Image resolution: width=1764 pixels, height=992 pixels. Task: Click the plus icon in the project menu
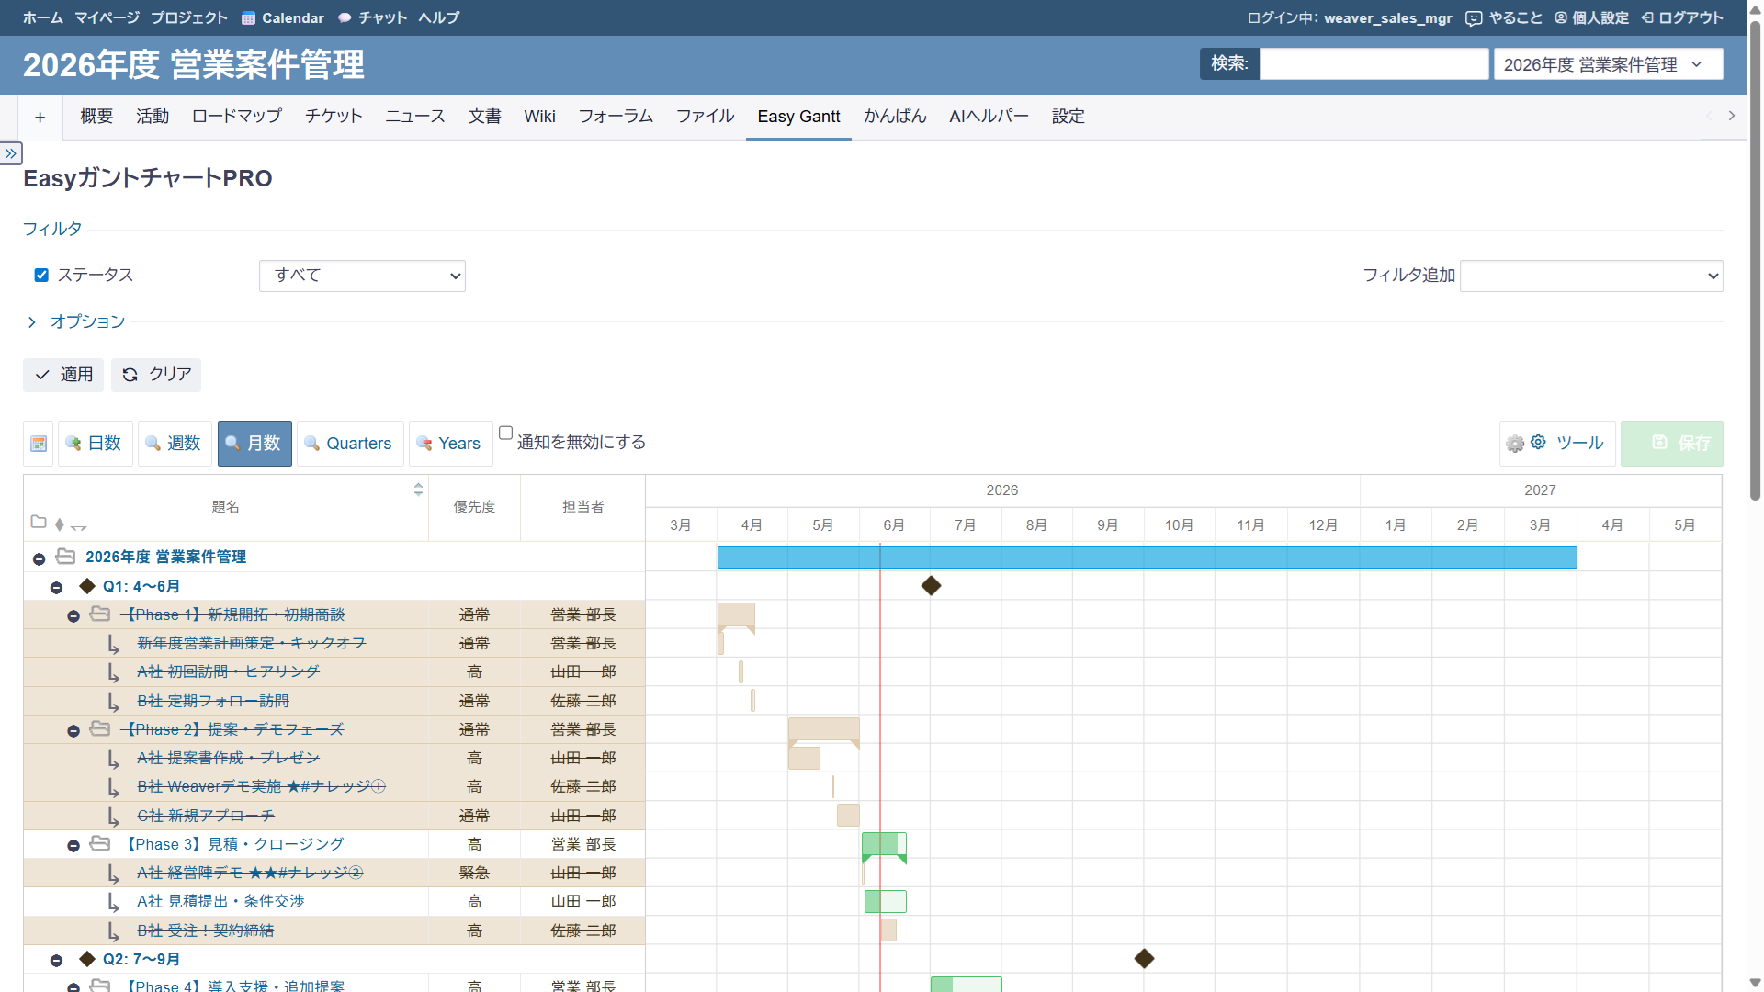pos(40,117)
